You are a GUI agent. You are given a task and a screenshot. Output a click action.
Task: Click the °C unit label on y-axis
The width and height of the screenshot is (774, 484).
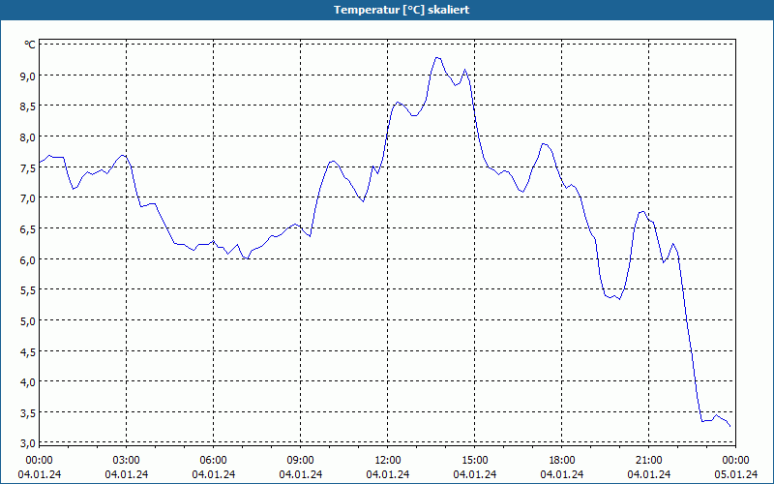30,45
